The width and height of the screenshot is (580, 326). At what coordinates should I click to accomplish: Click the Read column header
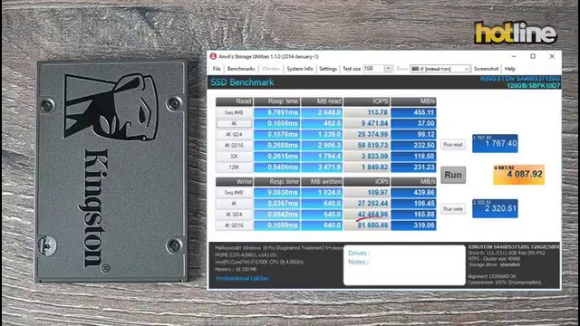[x=234, y=101]
